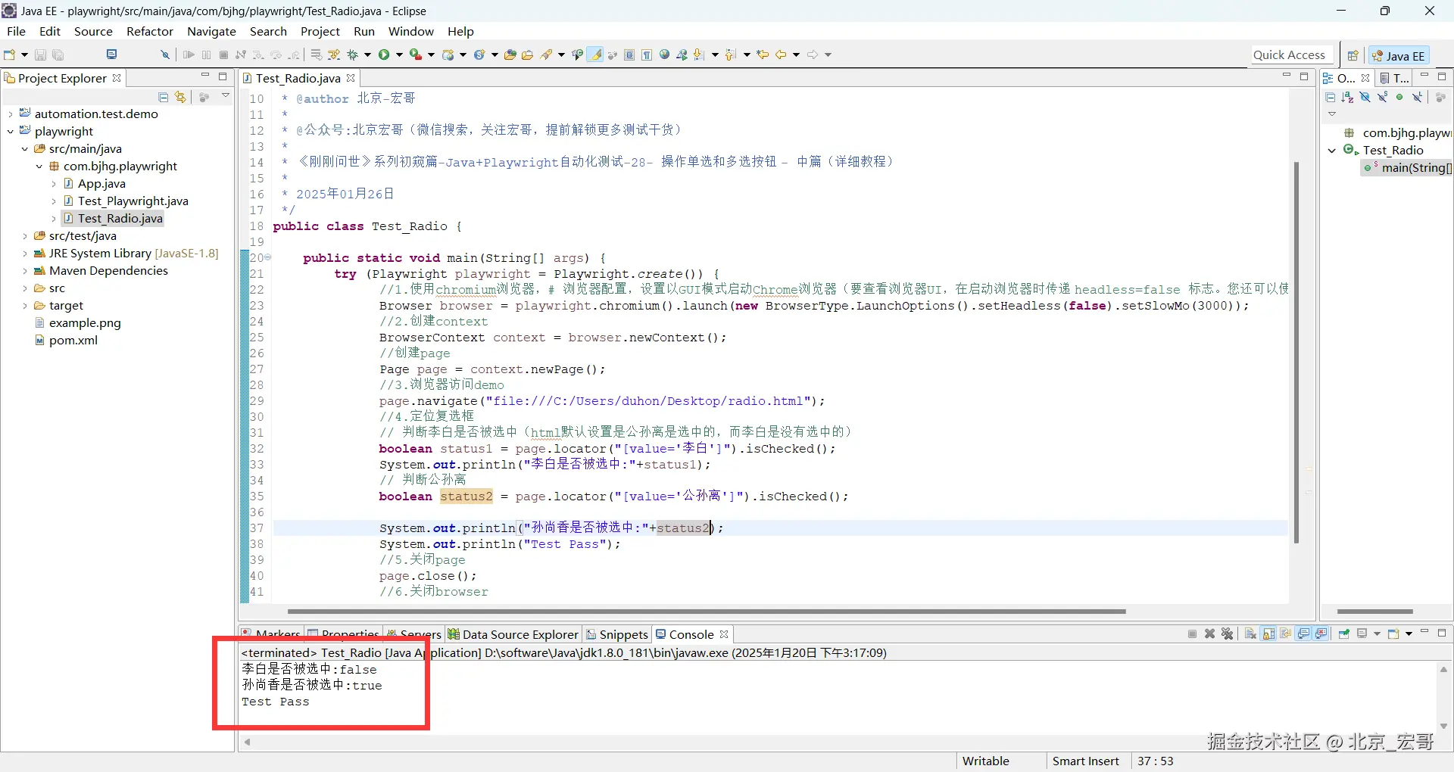Toggle Show Console on standard output
Viewport: 1454px width, 772px height.
pos(1303,634)
